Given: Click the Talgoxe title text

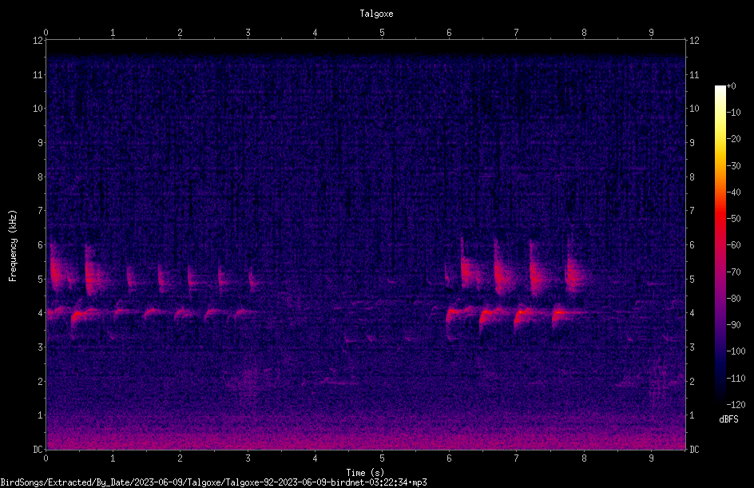Looking at the screenshot, I should tap(376, 14).
